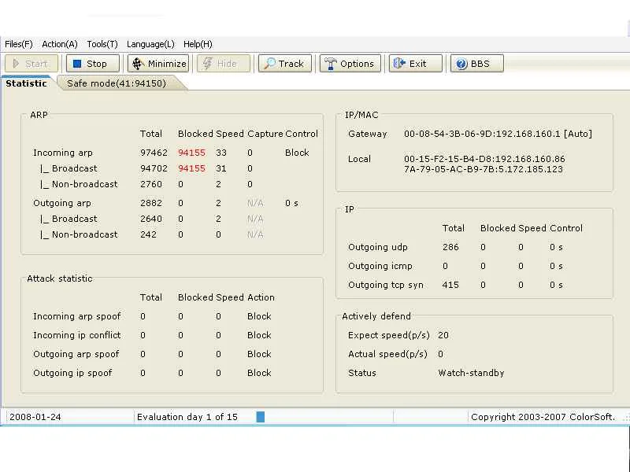Open the Files(F) menu
The height and width of the screenshot is (472, 630).
point(18,44)
